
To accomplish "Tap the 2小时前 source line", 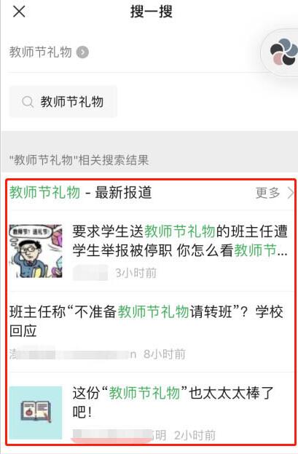I will pos(144,435).
